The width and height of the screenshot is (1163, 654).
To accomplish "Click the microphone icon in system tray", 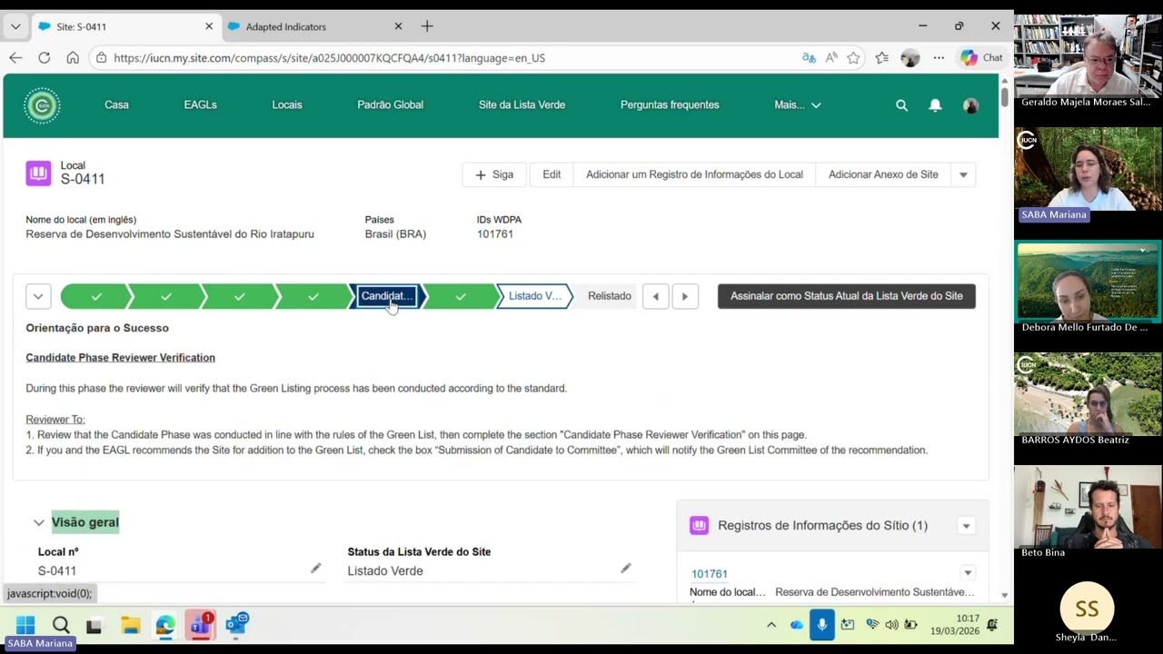I will pyautogui.click(x=821, y=625).
